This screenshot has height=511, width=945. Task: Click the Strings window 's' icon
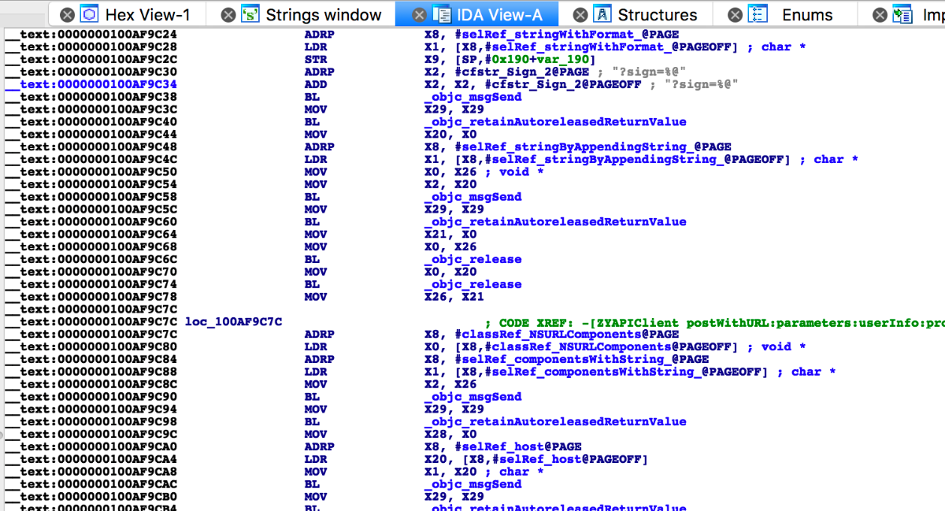pyautogui.click(x=250, y=14)
